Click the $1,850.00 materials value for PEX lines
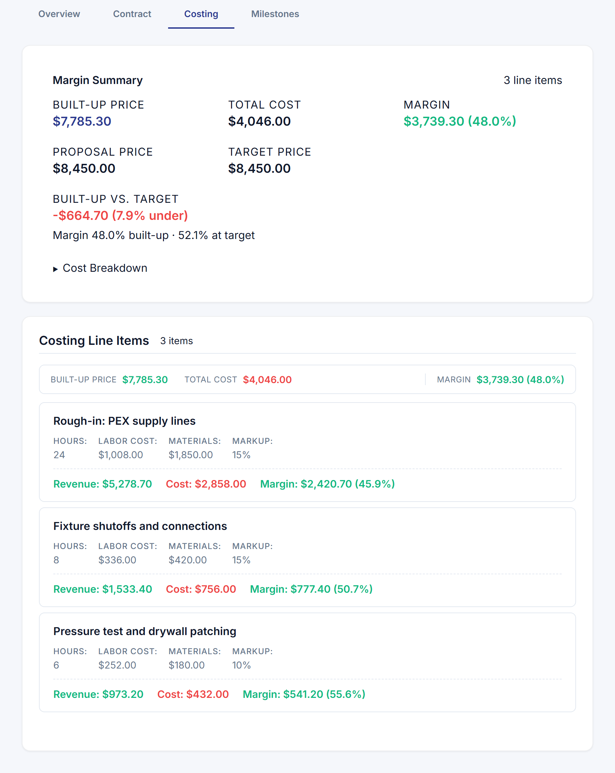This screenshot has height=773, width=615. (x=191, y=455)
